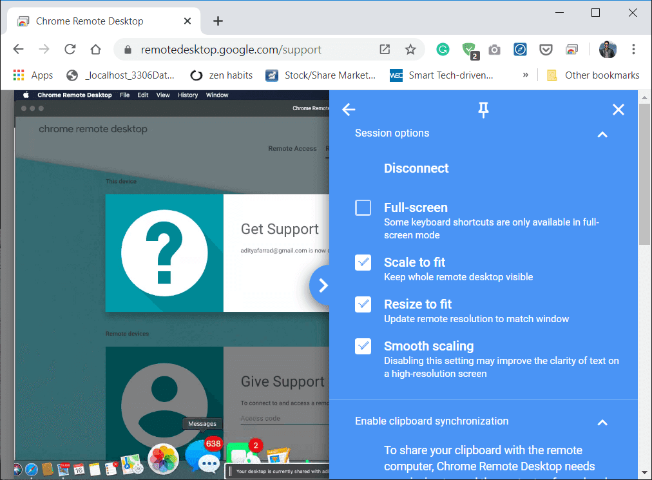Click the address bar URL field
This screenshot has height=480, width=652.
point(231,50)
